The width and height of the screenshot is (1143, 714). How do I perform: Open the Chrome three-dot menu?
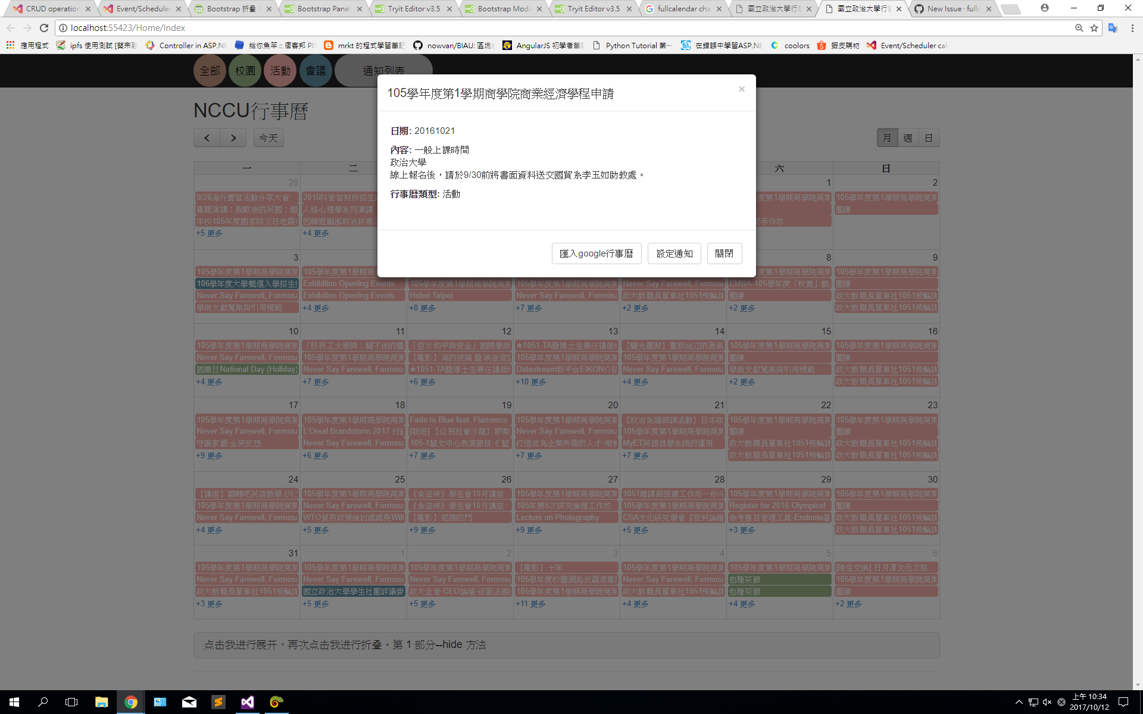pos(1133,28)
